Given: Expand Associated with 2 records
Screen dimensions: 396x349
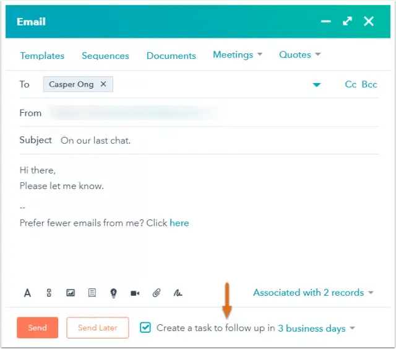Looking at the screenshot, I should pyautogui.click(x=313, y=293).
